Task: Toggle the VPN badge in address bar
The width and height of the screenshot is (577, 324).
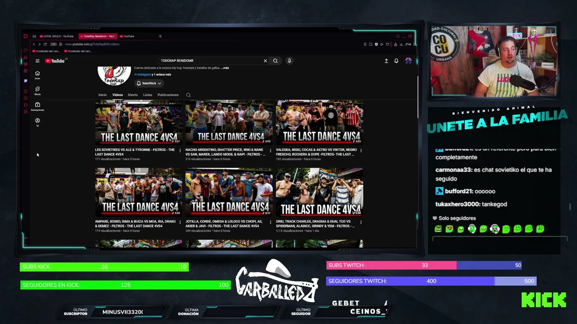Action: 54,44
